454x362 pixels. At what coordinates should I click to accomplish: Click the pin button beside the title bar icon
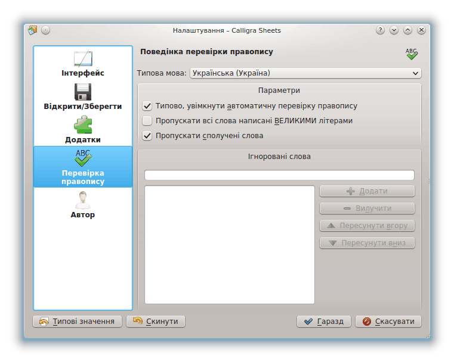pos(46,30)
